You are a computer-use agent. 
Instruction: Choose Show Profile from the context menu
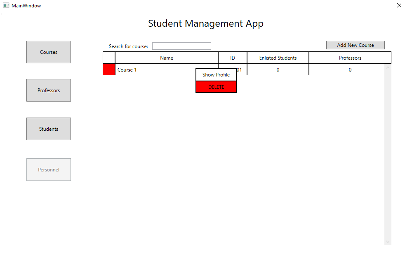[216, 75]
